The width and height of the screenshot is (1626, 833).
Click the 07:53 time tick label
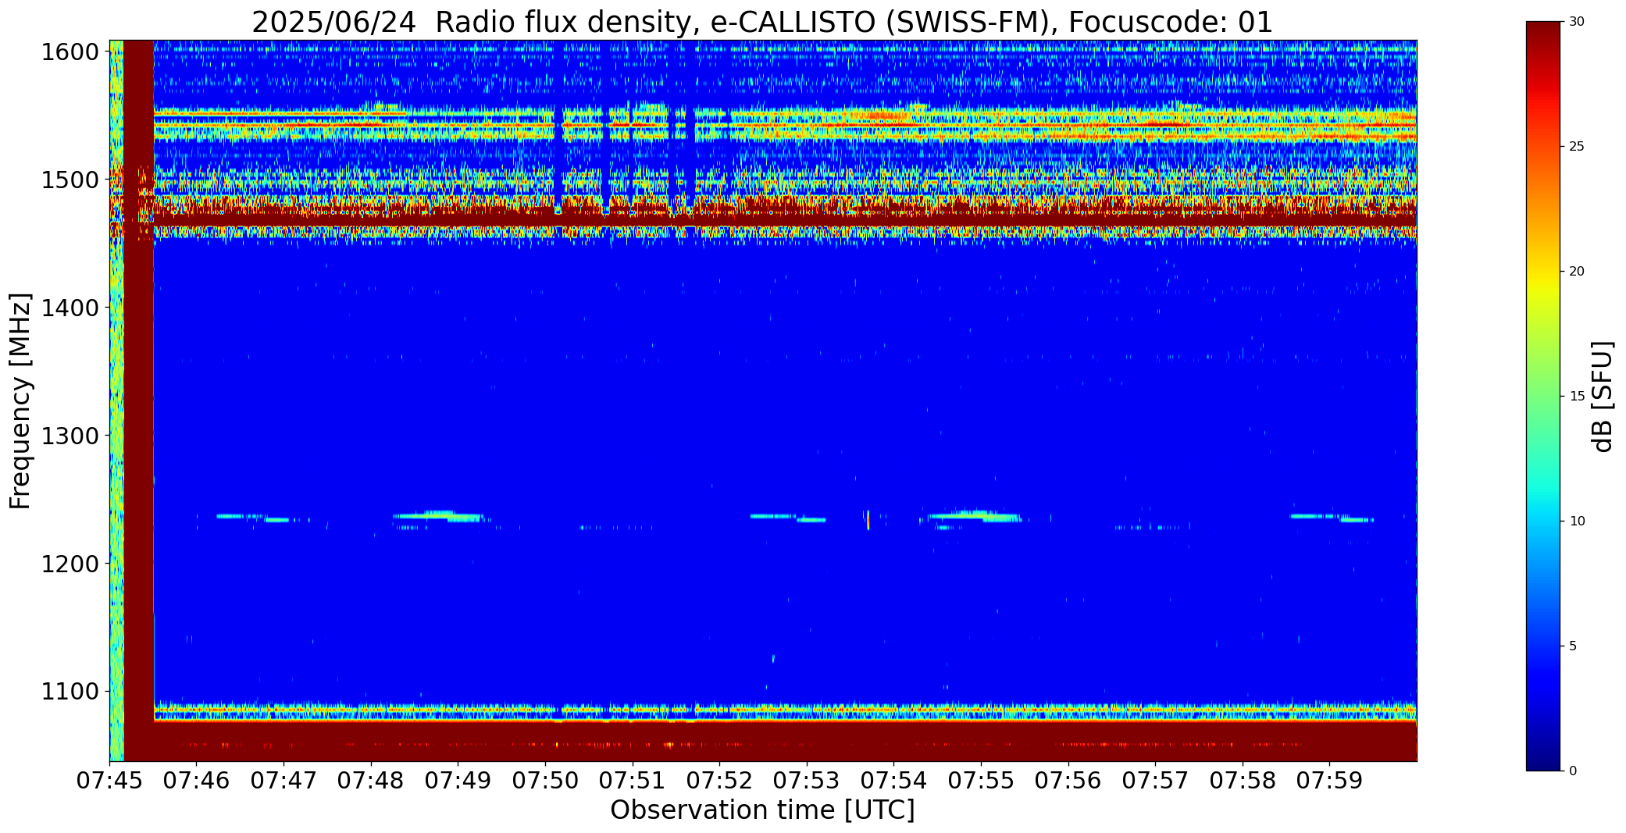click(807, 781)
